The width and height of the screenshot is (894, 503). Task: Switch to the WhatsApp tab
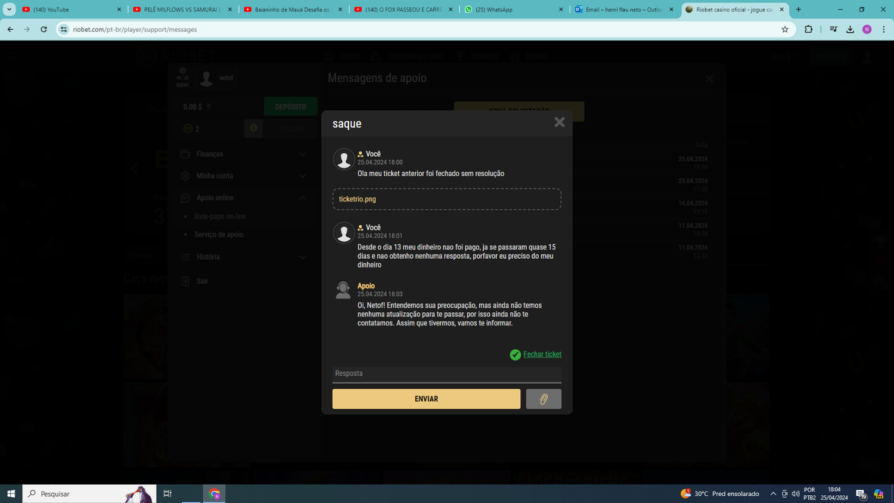(x=513, y=10)
